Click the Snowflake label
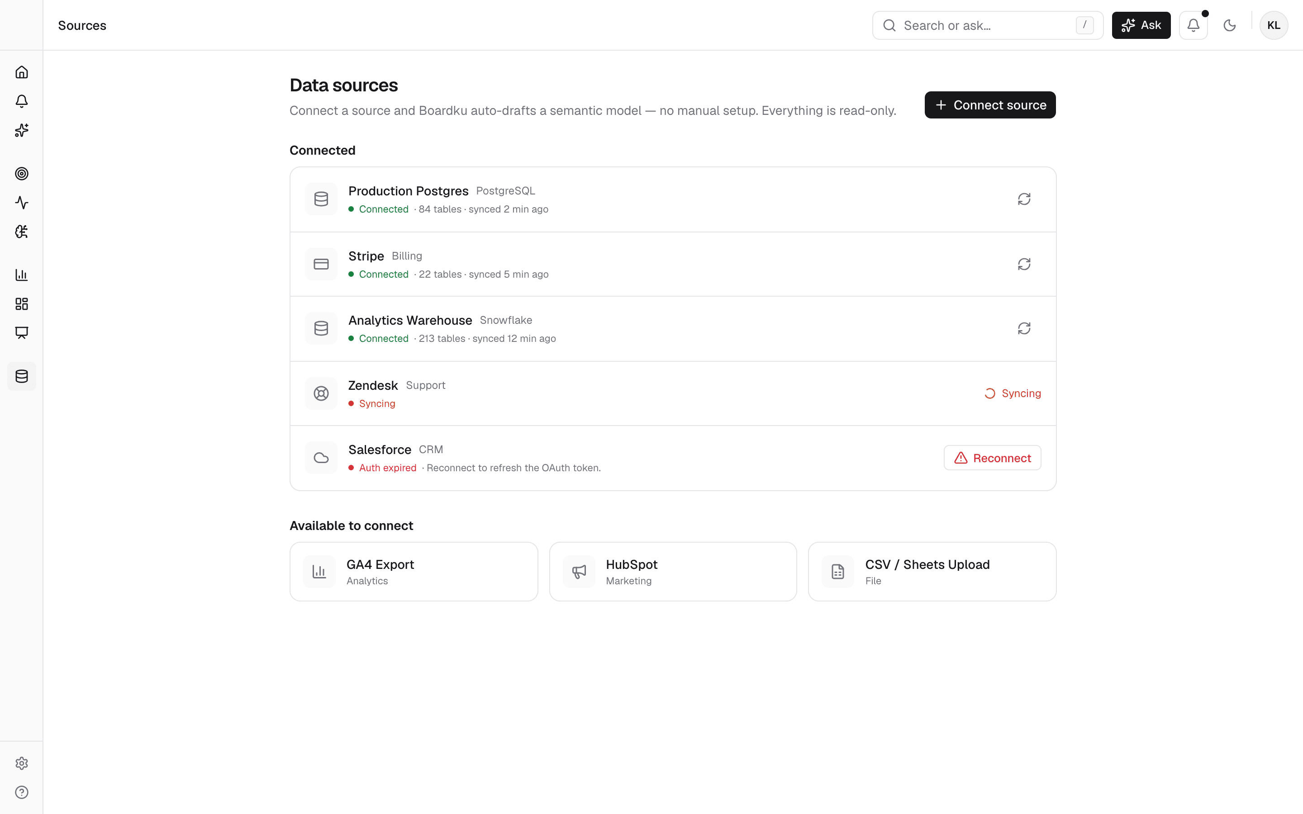Image resolution: width=1303 pixels, height=814 pixels. [x=505, y=320]
